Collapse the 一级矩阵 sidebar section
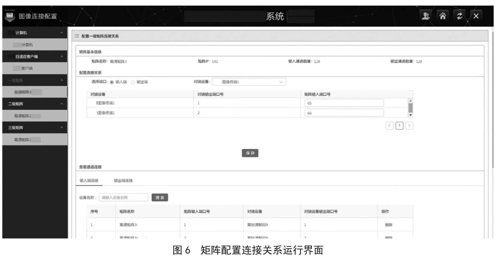The width and height of the screenshot is (500, 260). pos(62,80)
